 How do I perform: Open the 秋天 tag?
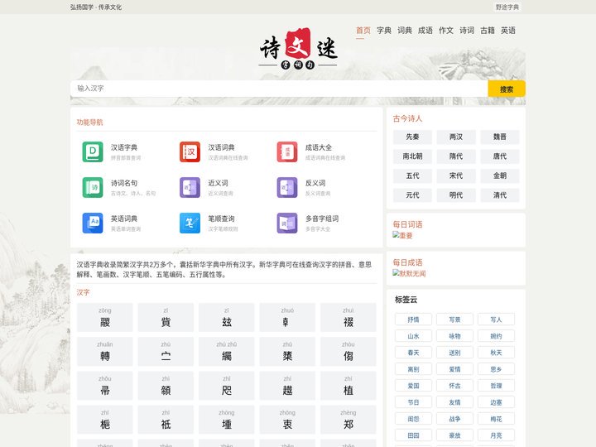tap(496, 353)
